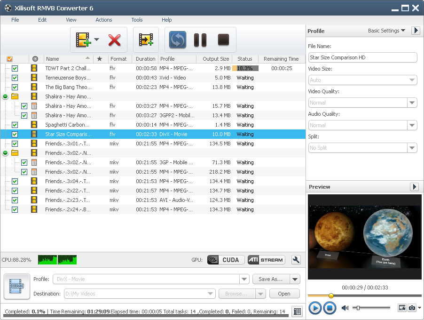Click the Add File filmstrip icon

[83, 40]
